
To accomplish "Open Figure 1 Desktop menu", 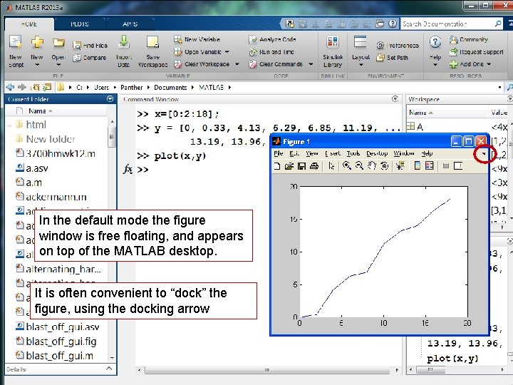I will pos(377,153).
